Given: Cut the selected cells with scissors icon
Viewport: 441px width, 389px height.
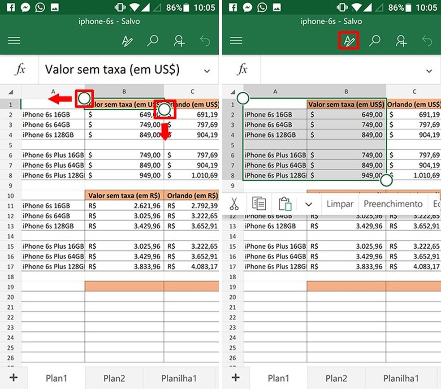Looking at the screenshot, I should tap(235, 204).
